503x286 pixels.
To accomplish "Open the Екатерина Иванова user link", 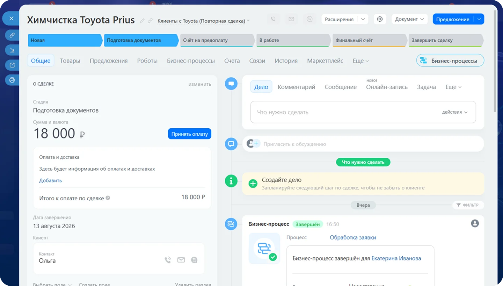I will click(396, 258).
